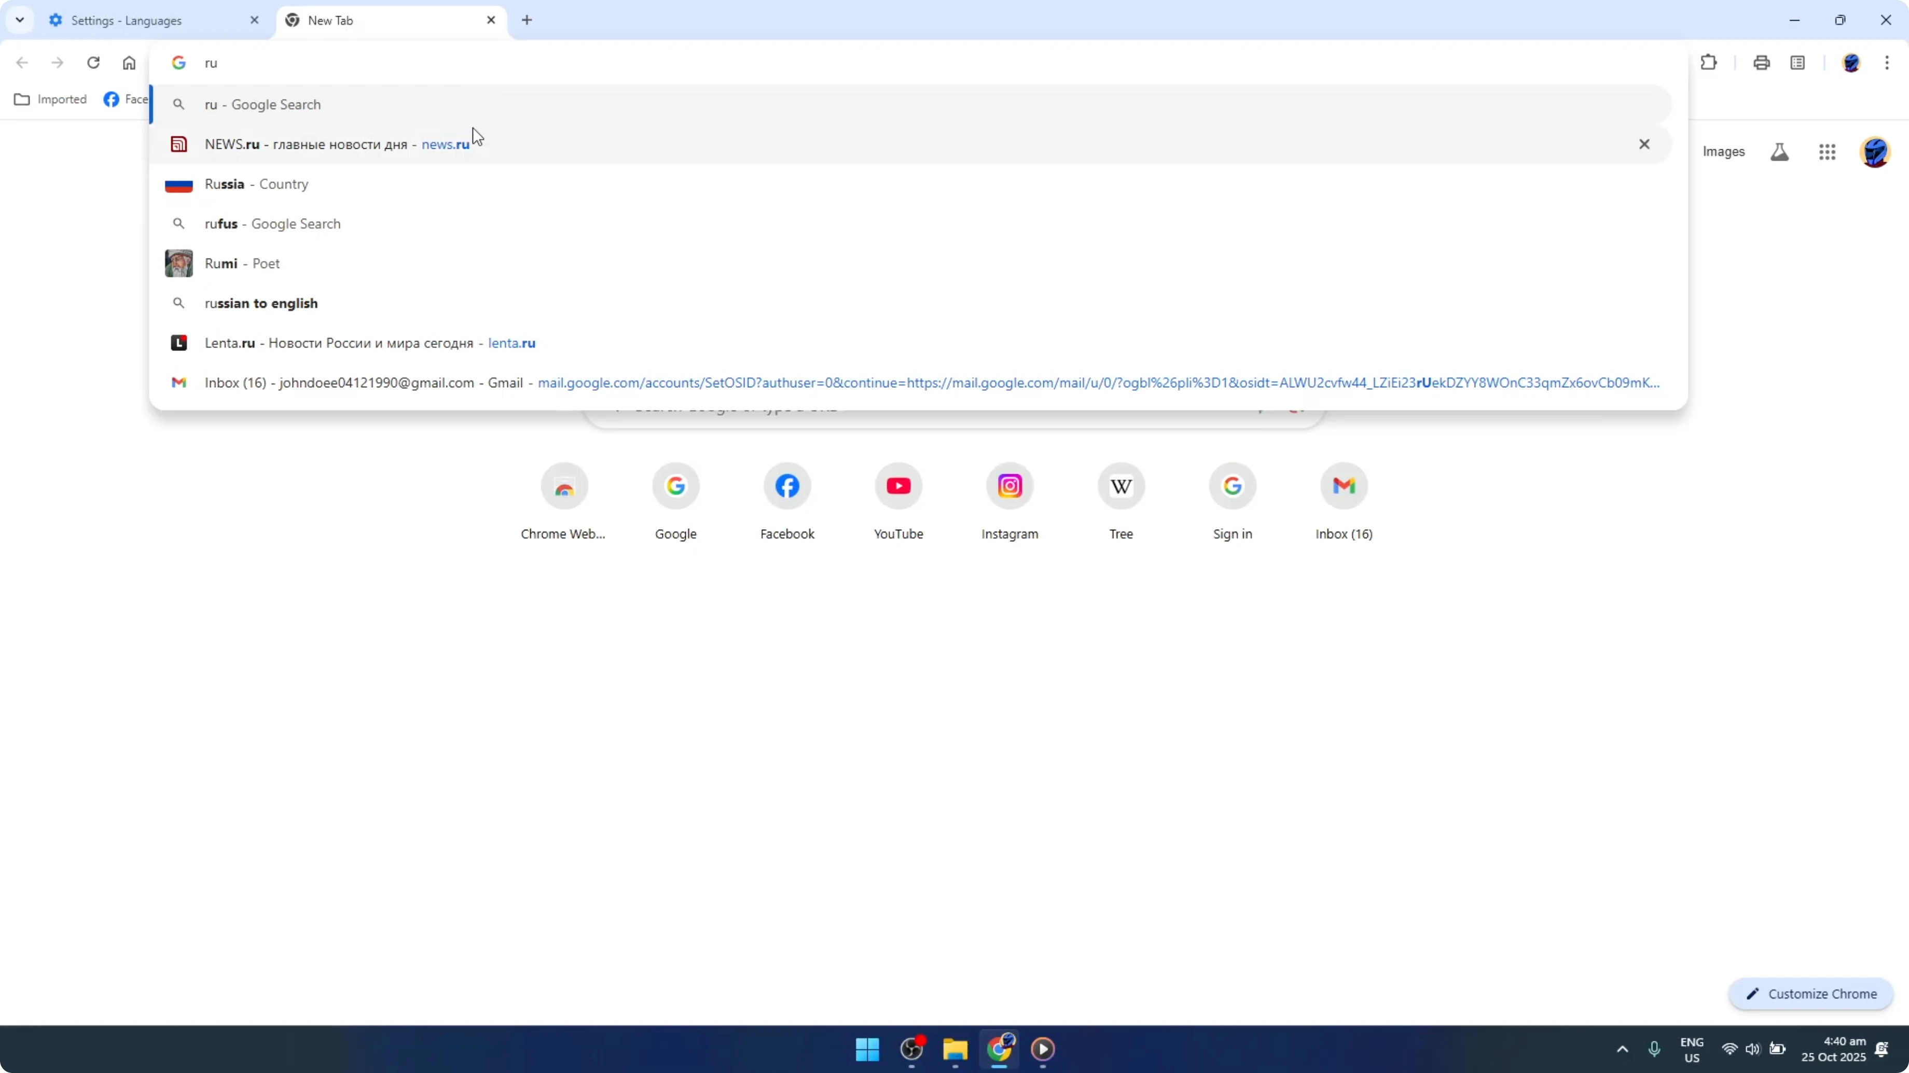Open the Instagram shortcut

coord(1010,486)
